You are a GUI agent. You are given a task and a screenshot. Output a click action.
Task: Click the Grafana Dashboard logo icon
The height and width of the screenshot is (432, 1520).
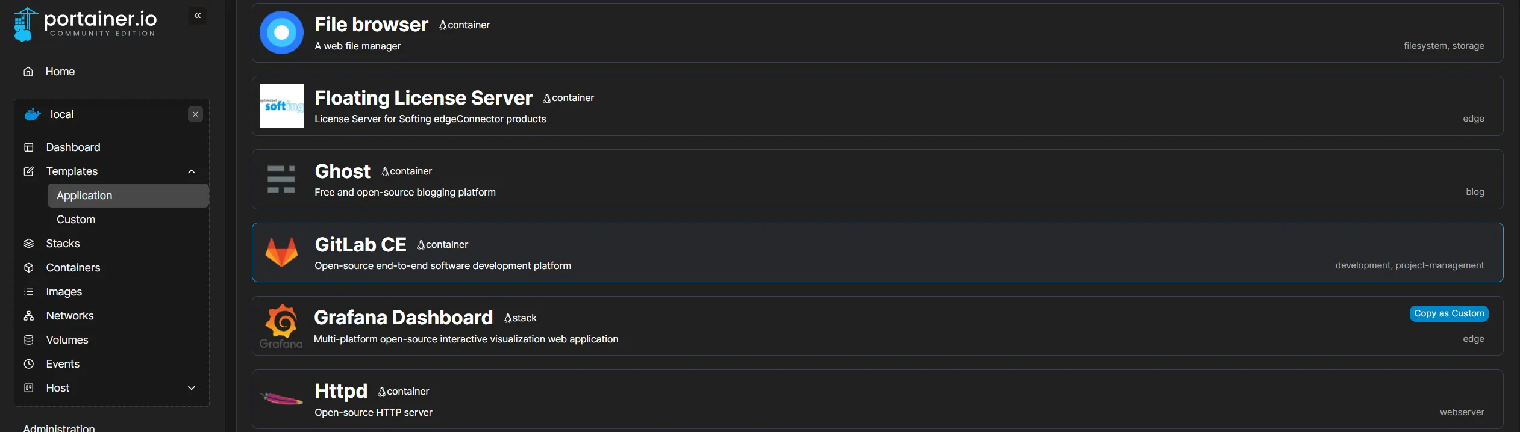click(x=281, y=326)
